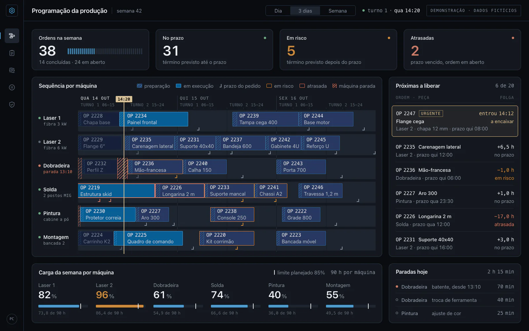Select the OP 2225 Quadro de comando bar
The width and height of the screenshot is (529, 331).
pos(148,238)
